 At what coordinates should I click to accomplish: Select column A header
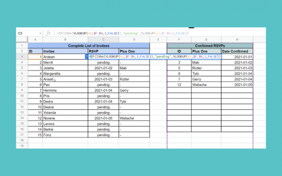35,39
